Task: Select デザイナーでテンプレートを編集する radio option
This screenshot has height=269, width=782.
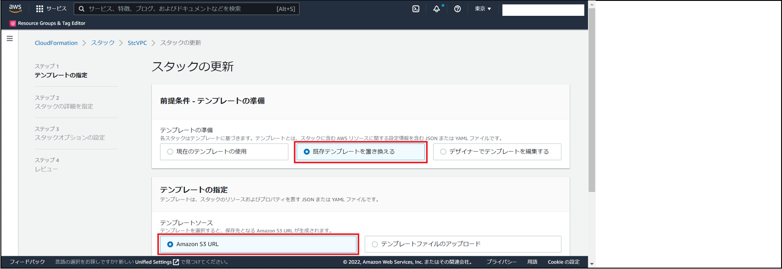Action: [x=497, y=152]
